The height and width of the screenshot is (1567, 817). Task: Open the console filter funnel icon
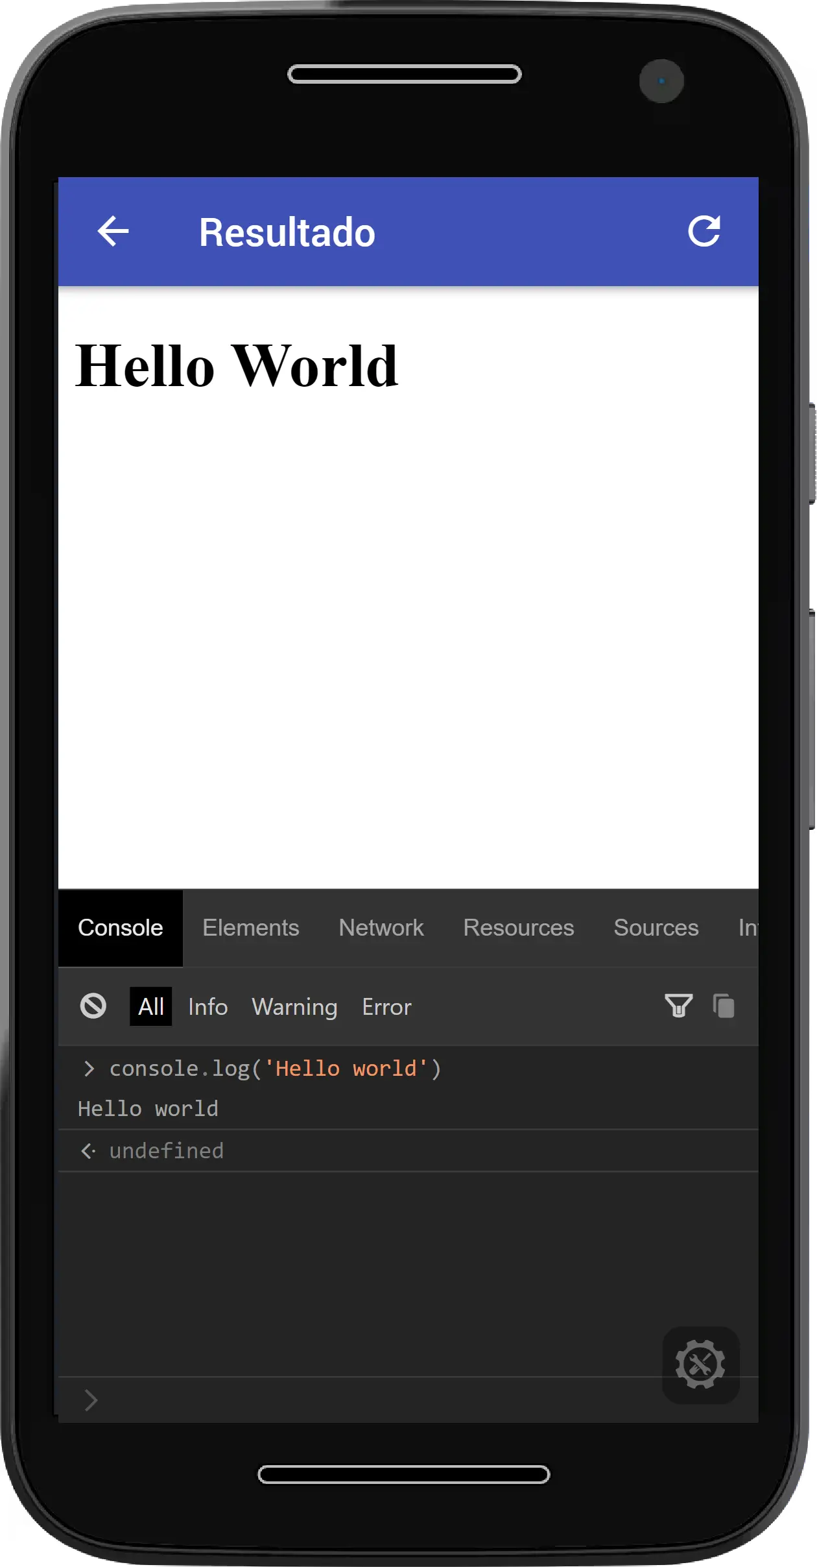pos(678,1006)
